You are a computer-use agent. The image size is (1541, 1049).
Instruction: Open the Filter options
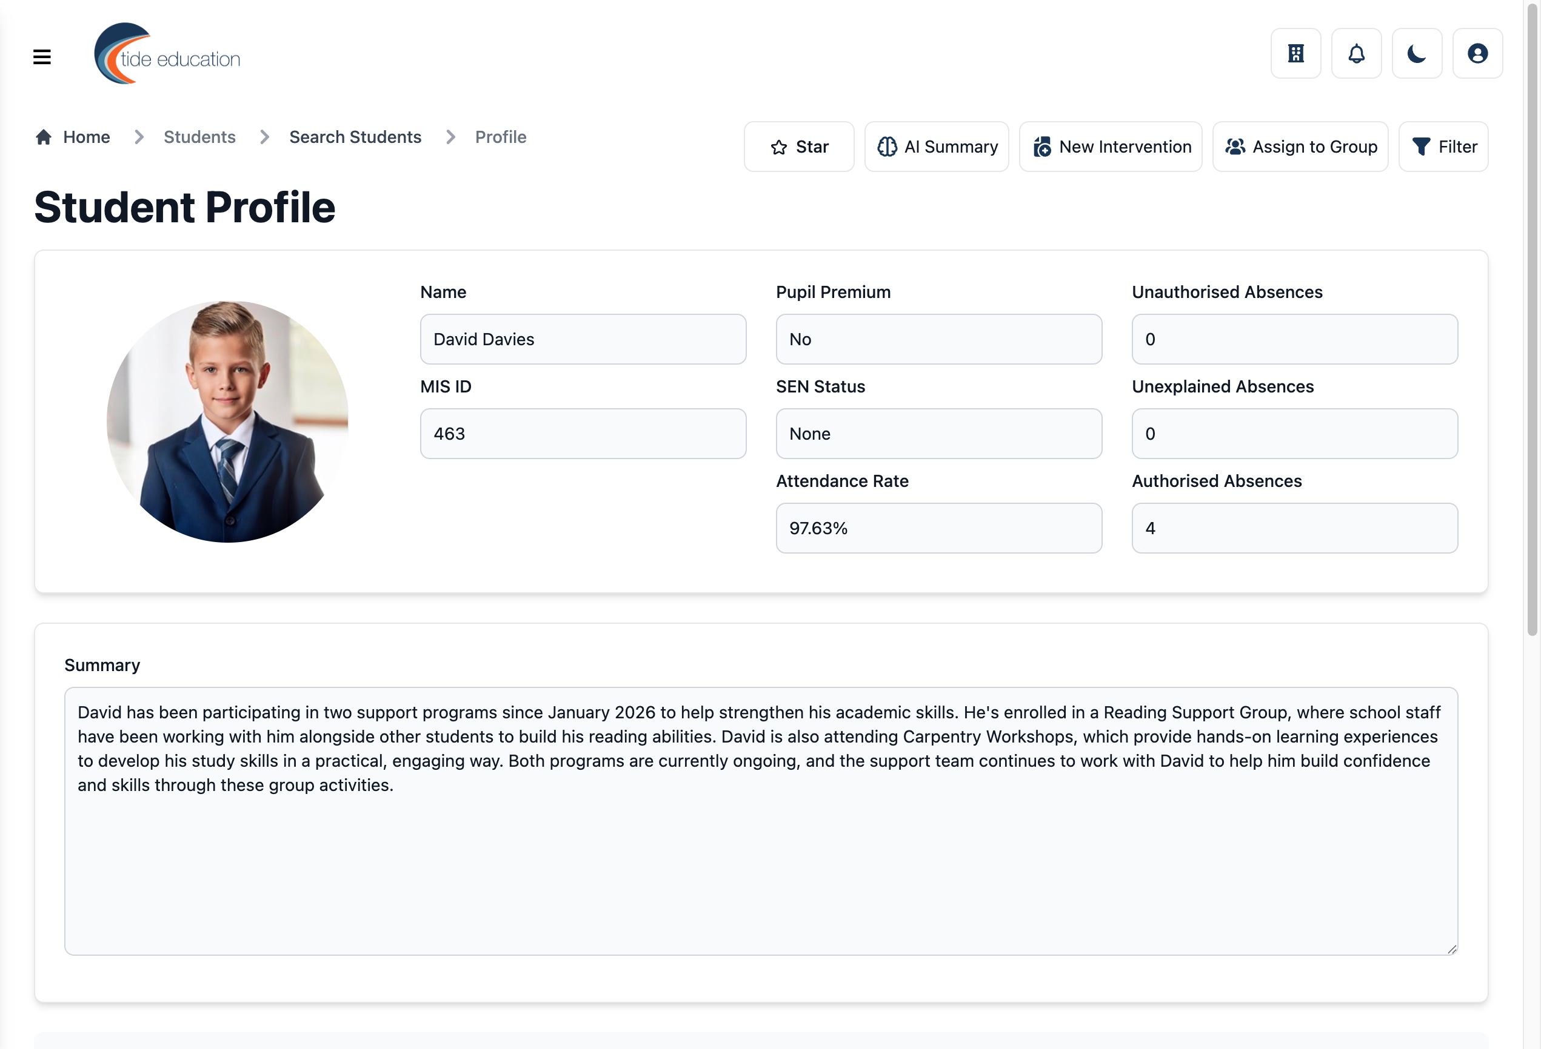coord(1443,147)
